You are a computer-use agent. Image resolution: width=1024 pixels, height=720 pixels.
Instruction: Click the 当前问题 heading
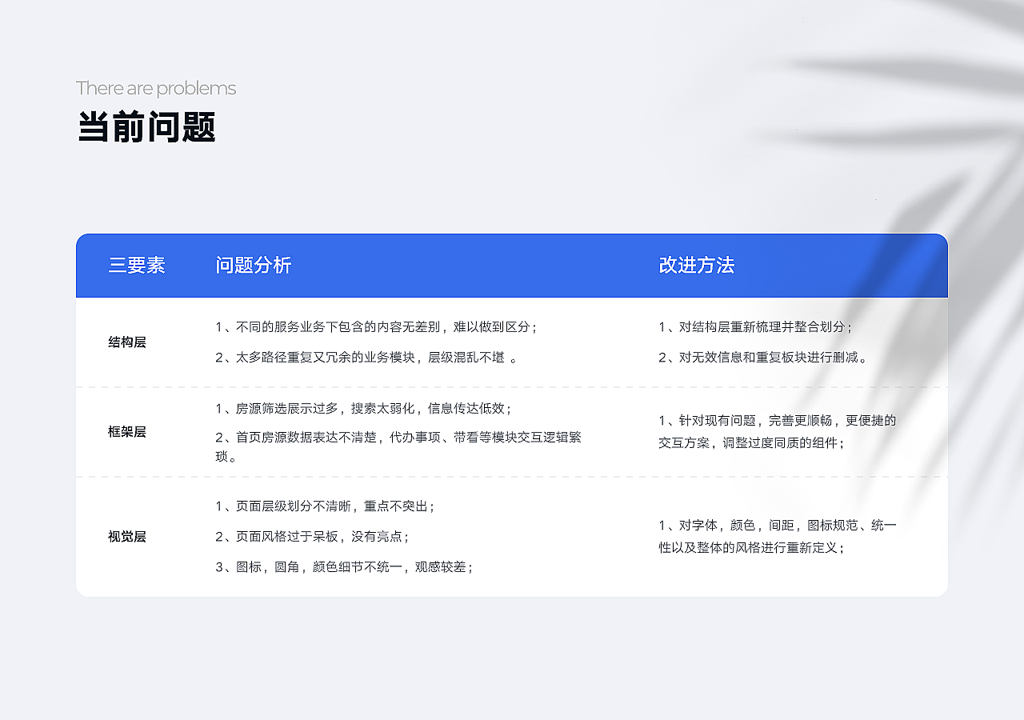[146, 128]
